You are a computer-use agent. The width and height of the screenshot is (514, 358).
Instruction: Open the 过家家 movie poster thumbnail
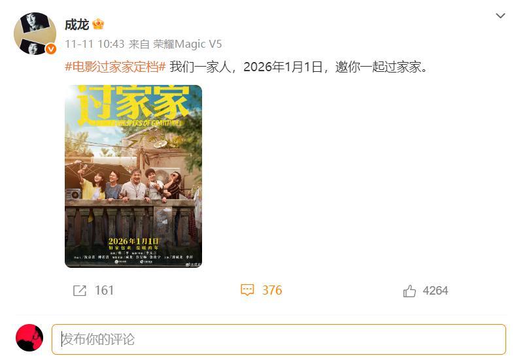(x=133, y=176)
